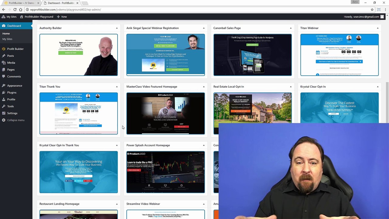Image resolution: width=389 pixels, height=219 pixels.
Task: Collapse the Authority Builder panel
Action: (117, 28)
